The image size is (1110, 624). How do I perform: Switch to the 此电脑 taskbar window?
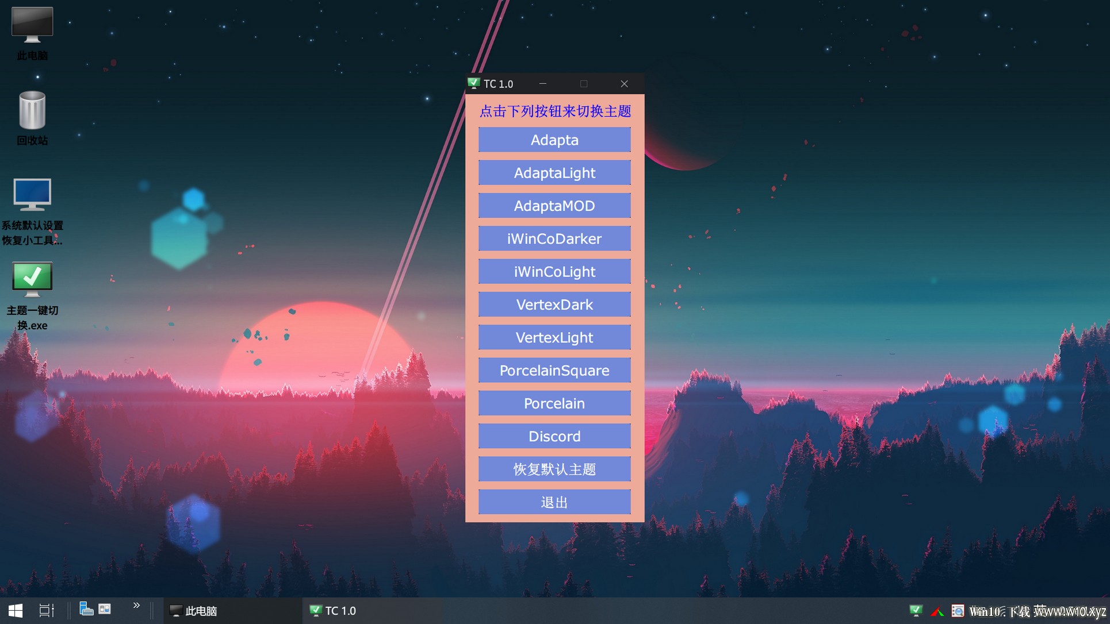click(x=233, y=610)
